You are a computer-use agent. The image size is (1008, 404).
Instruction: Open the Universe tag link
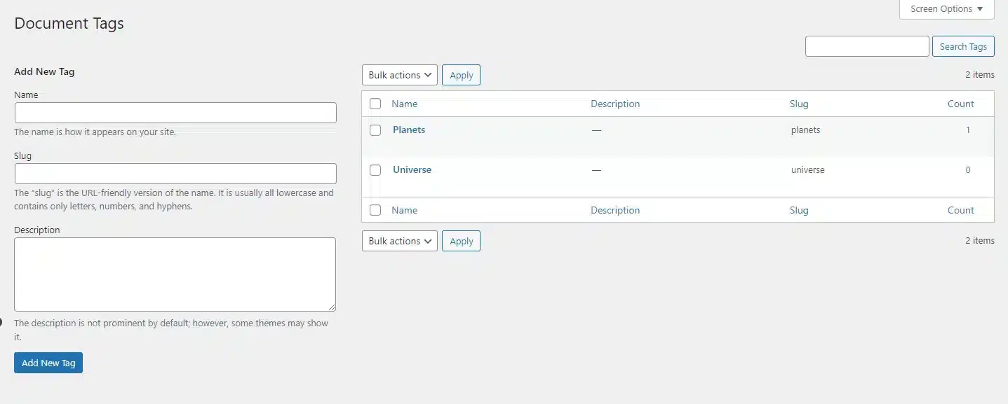click(412, 169)
